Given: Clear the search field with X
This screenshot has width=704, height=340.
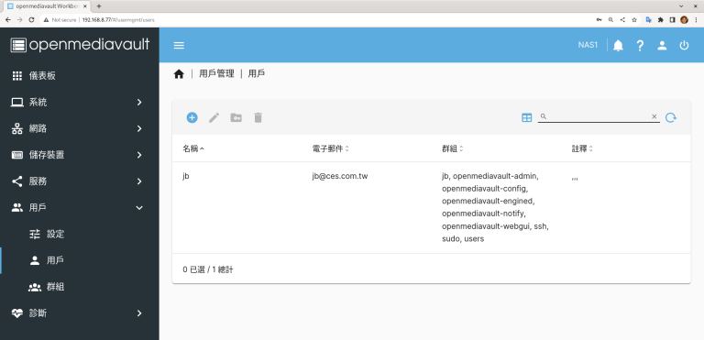Looking at the screenshot, I should coord(654,116).
